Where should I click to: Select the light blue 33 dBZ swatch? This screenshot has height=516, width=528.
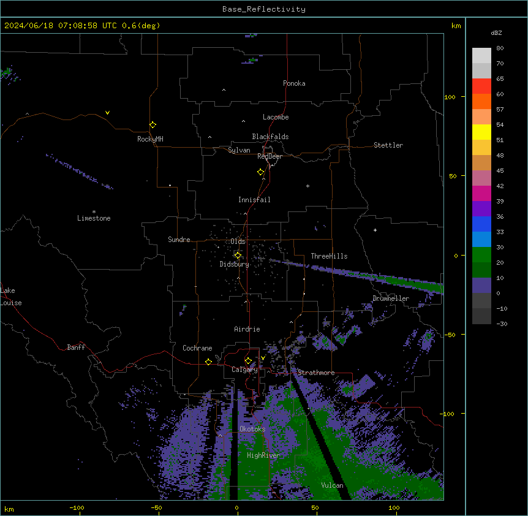(481, 240)
